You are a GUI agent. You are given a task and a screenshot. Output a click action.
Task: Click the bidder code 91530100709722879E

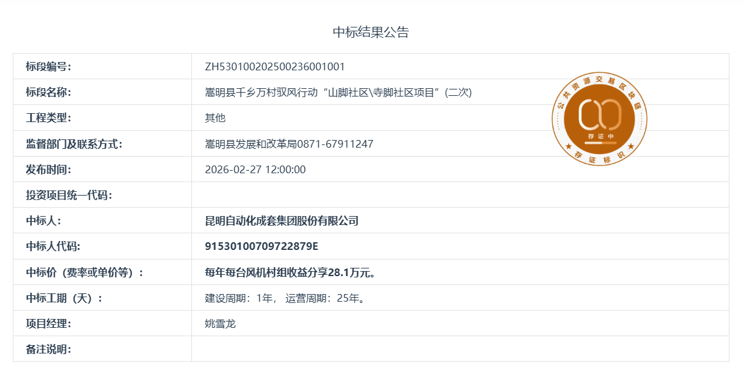coord(261,247)
